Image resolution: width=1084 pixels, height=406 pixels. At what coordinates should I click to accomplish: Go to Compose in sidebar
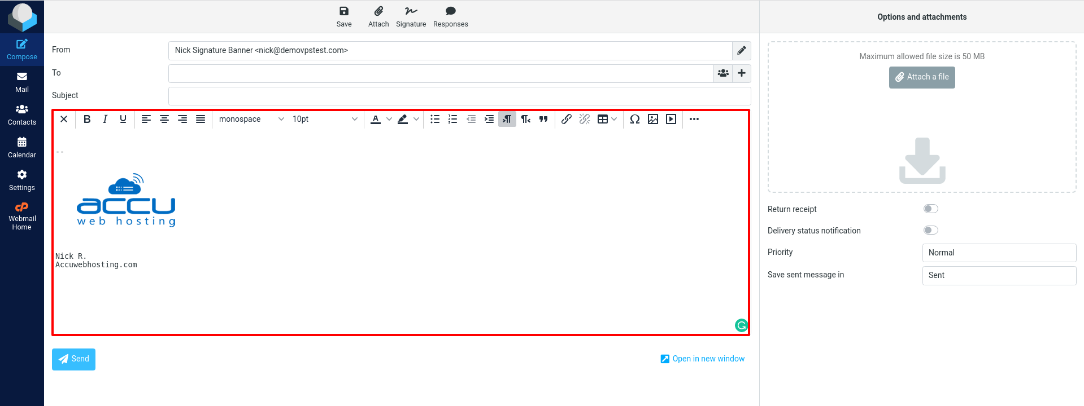pyautogui.click(x=22, y=50)
